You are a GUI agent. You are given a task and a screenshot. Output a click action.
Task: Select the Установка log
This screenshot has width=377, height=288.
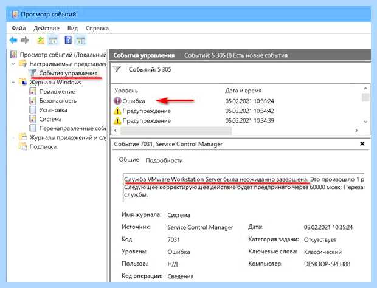point(53,110)
